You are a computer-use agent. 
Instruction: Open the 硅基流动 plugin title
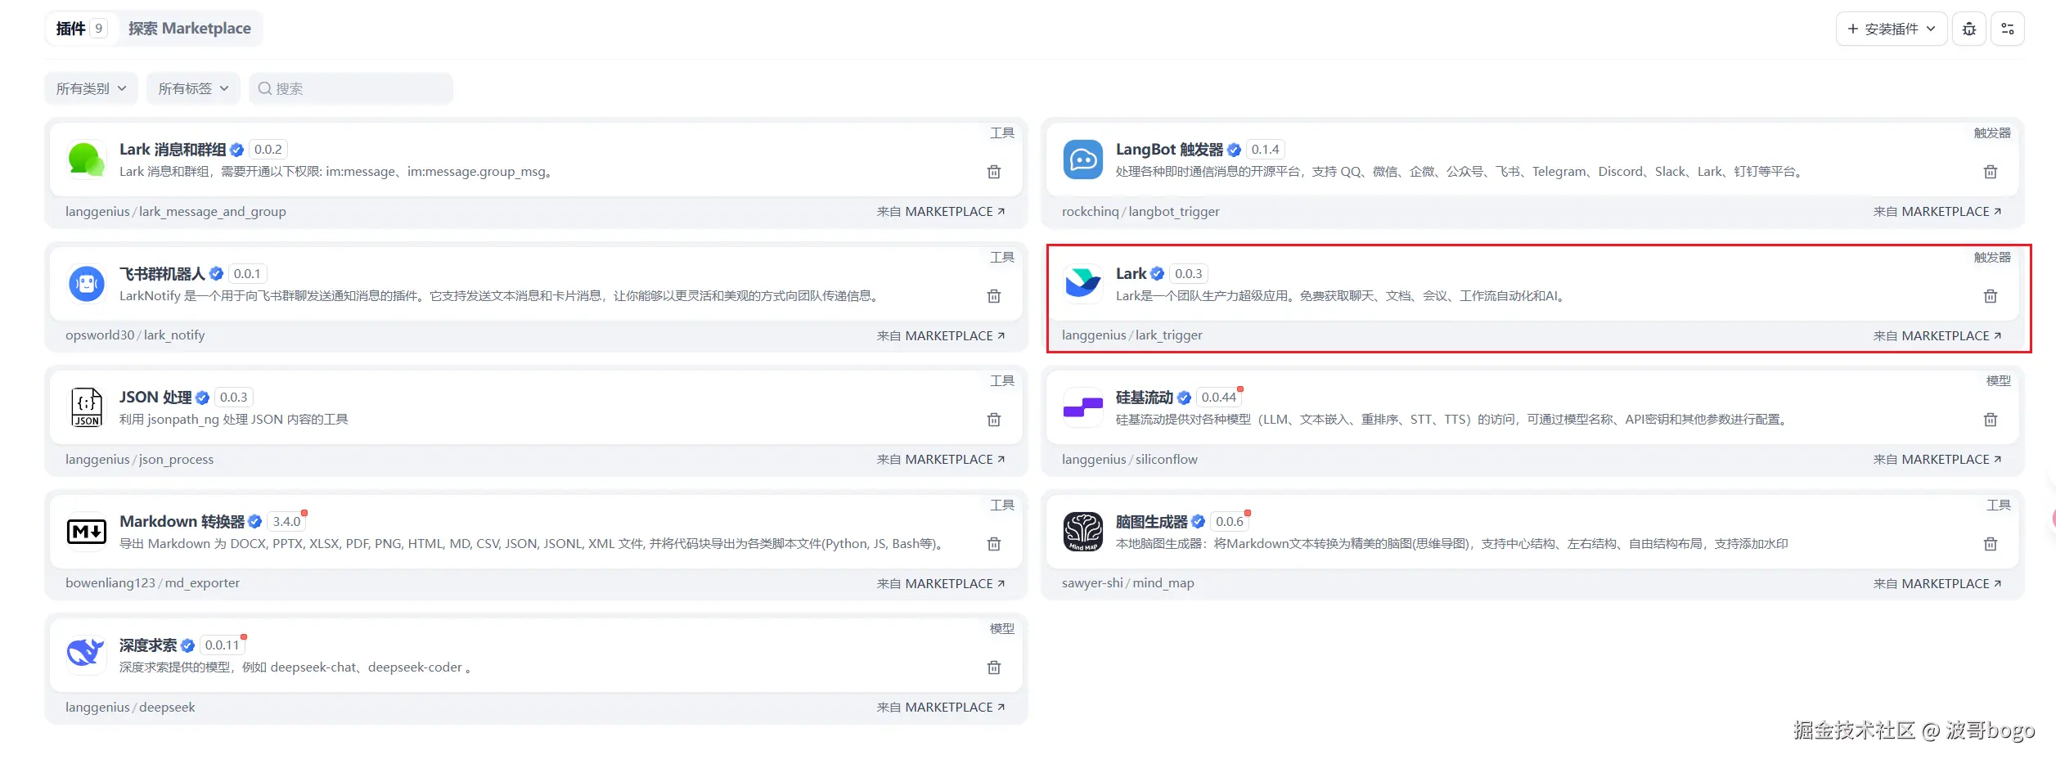[x=1144, y=398]
